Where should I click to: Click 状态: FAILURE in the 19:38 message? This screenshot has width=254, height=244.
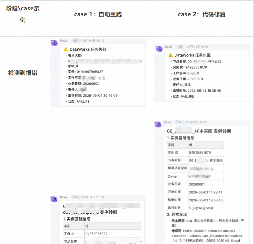(183, 96)
